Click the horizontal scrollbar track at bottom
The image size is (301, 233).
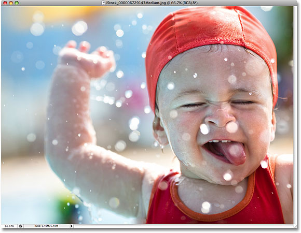pos(183,226)
